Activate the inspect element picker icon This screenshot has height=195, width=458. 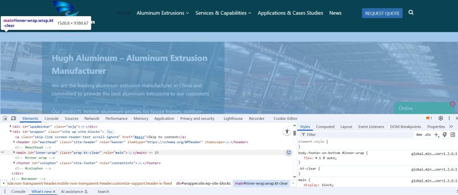coord(5,119)
